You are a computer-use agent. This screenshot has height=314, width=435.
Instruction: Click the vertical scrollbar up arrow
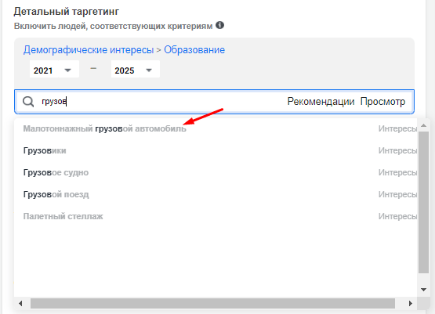tap(423, 126)
